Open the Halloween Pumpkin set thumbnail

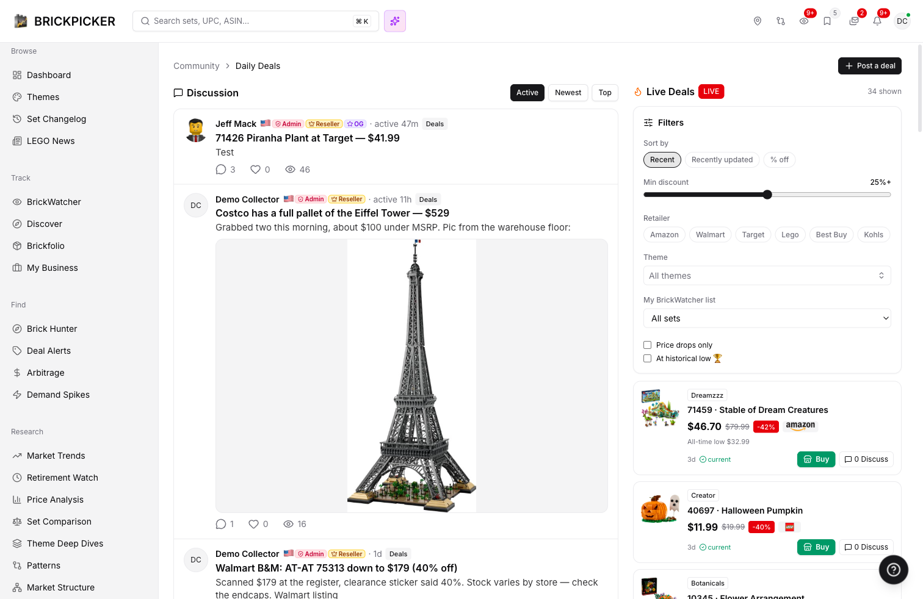point(661,509)
